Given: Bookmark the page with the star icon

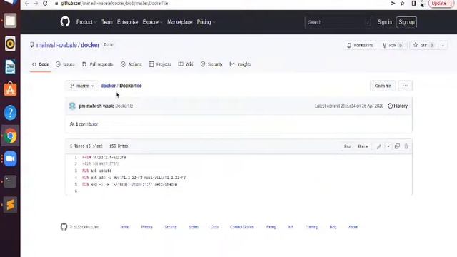Looking at the screenshot, I should click(x=403, y=3).
